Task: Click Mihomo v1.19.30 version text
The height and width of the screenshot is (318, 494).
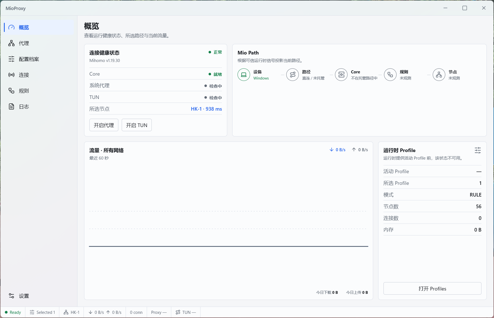Action: click(x=105, y=61)
